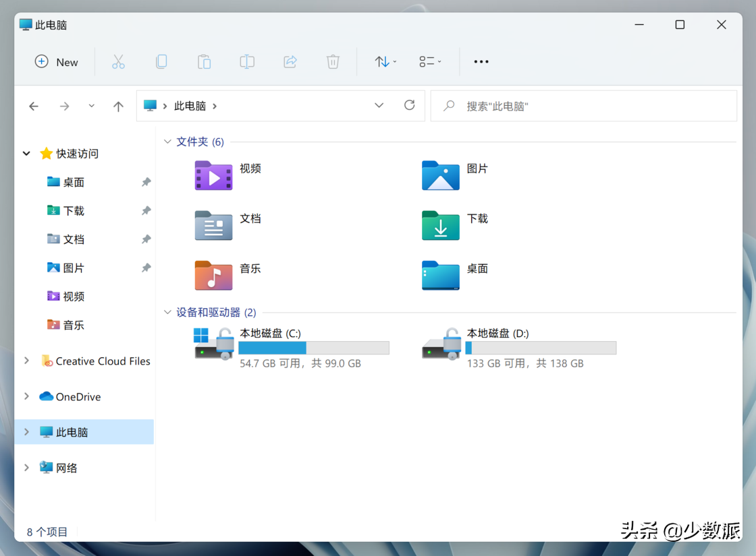
Task: Open the Sort dropdown
Action: coord(385,61)
